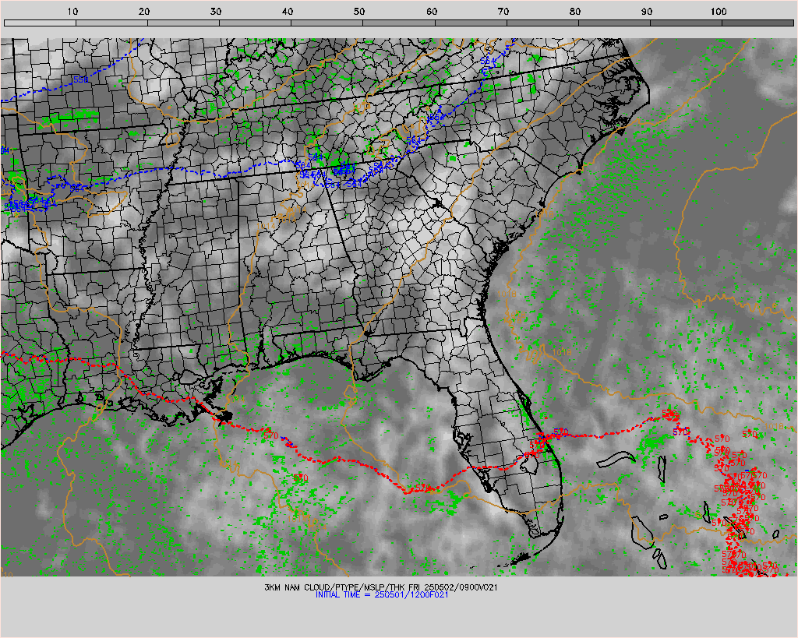Select the lightest gray scale segment before 10
This screenshot has width=798, height=638.
41,23
